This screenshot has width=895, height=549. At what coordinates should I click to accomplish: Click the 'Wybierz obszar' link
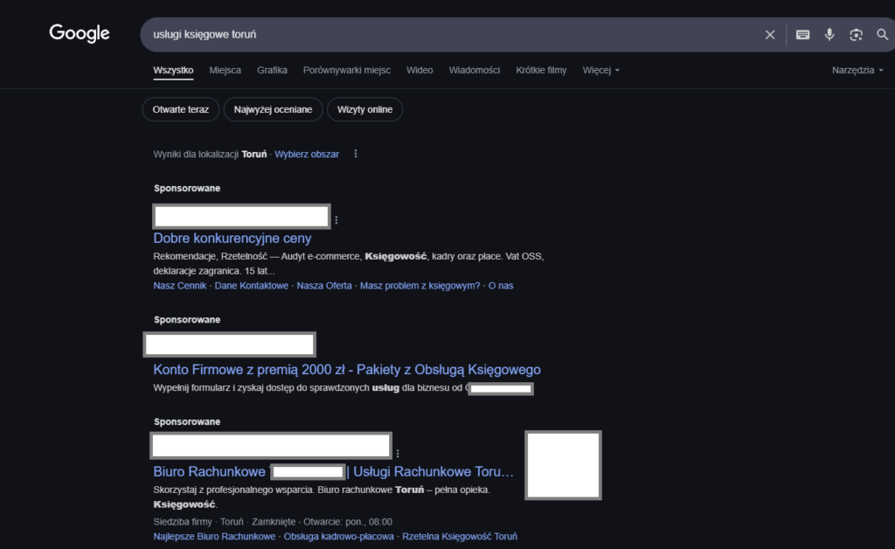coord(307,154)
